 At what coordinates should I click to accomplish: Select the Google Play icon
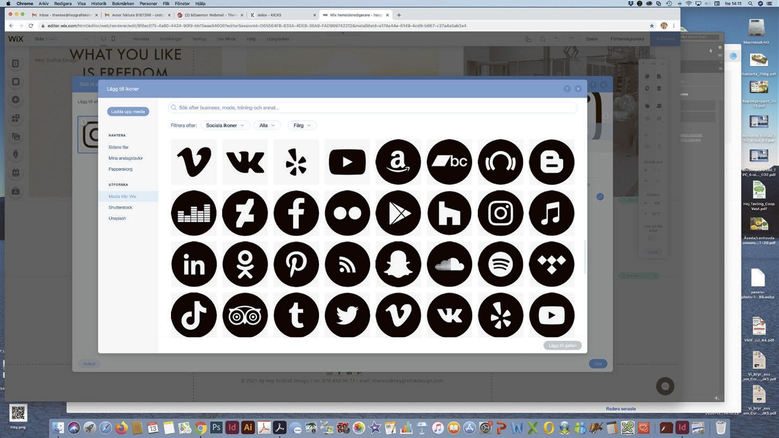pos(398,213)
